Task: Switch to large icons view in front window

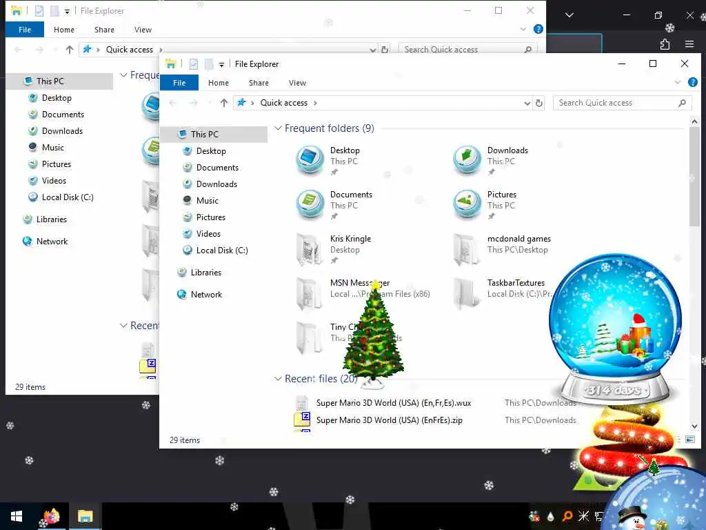Action: [x=690, y=440]
